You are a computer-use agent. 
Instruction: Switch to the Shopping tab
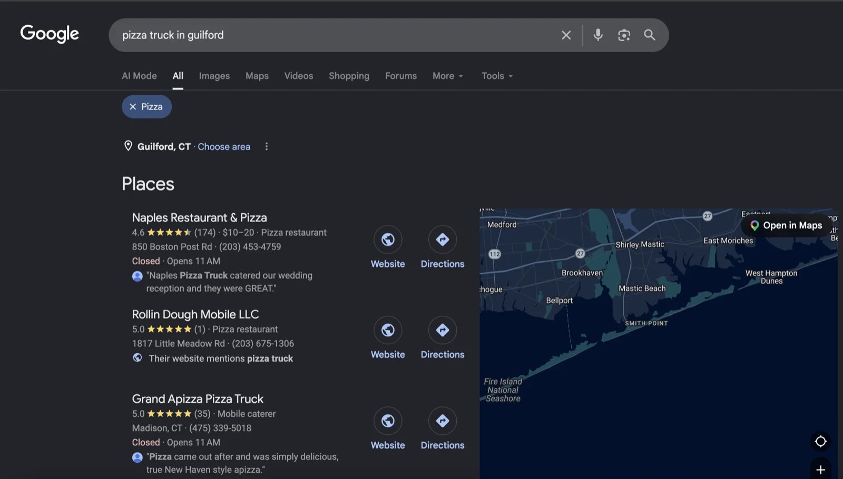point(349,76)
